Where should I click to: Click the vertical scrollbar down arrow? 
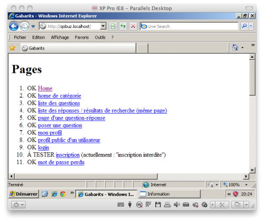(x=252, y=170)
